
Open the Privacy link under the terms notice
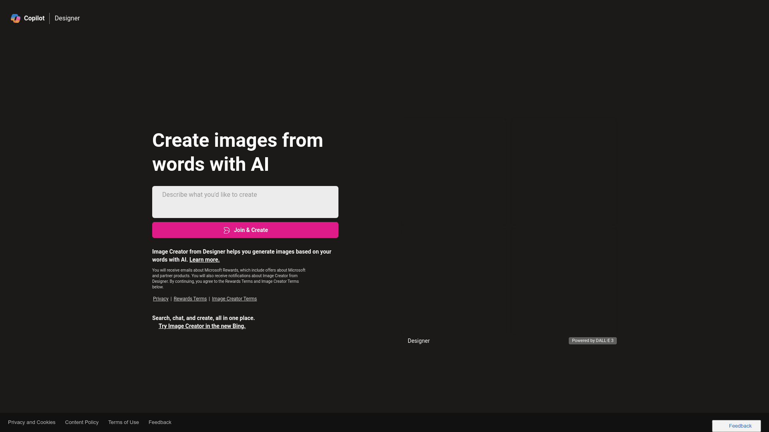(x=160, y=298)
